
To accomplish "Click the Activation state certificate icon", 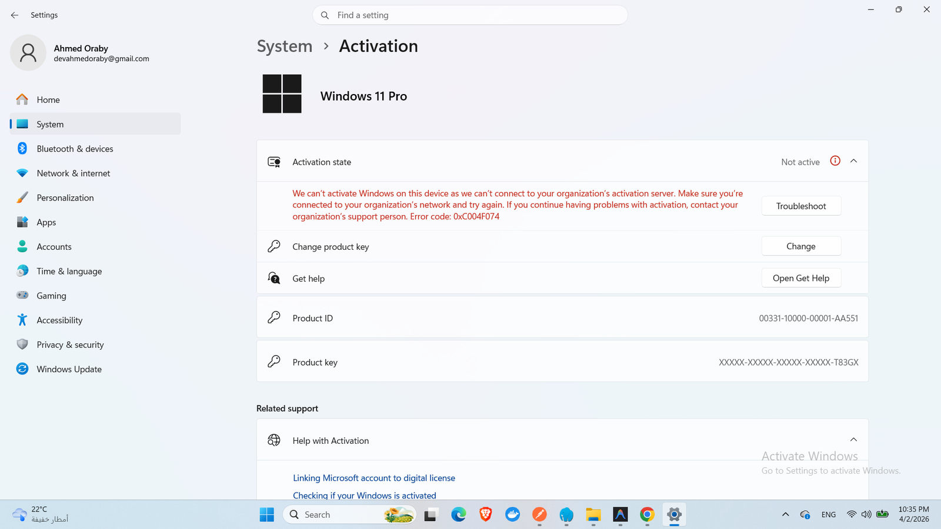I will [x=274, y=162].
